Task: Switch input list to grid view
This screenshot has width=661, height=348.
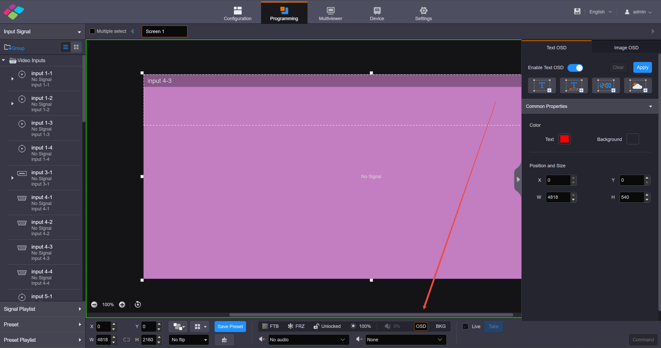Action: [76, 47]
